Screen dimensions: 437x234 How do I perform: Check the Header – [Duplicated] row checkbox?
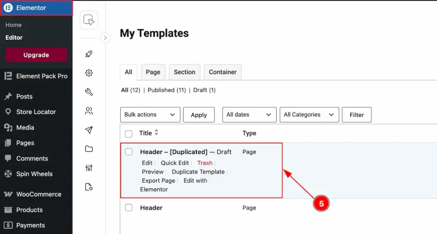[128, 152]
